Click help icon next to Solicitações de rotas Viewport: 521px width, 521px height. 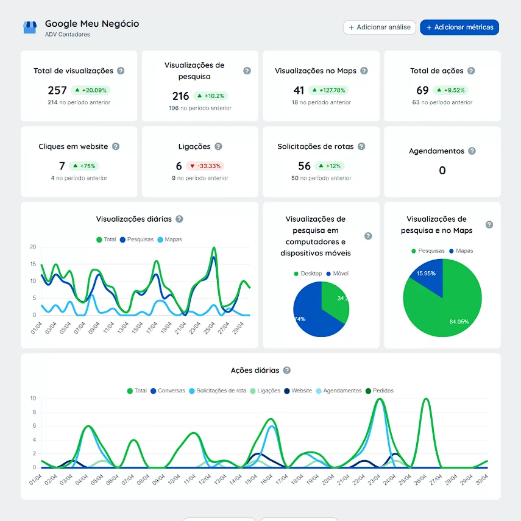[x=361, y=146]
